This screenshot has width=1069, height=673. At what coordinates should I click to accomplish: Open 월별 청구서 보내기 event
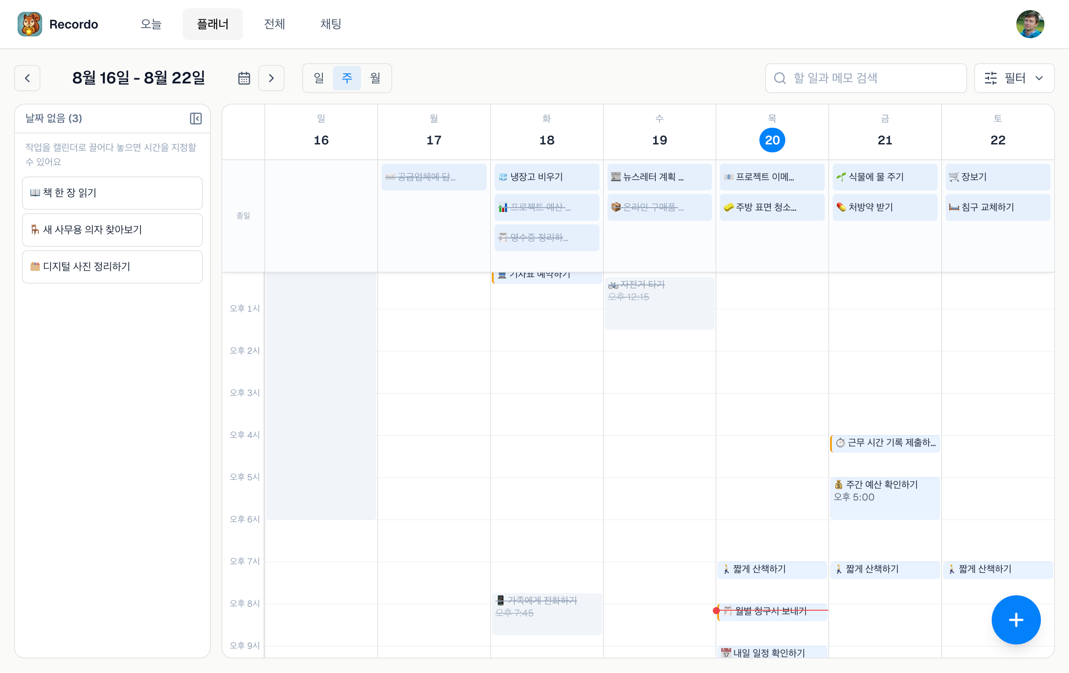(772, 612)
